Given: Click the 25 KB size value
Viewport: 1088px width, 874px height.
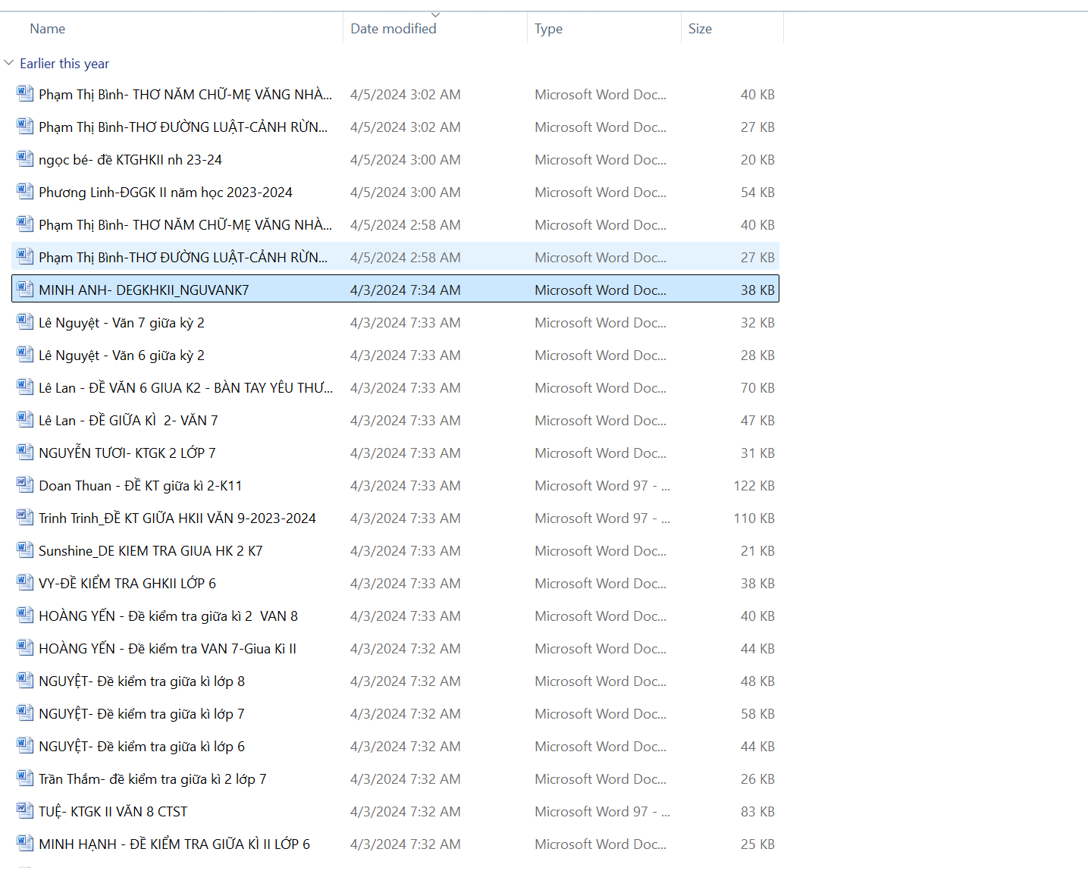Looking at the screenshot, I should pyautogui.click(x=757, y=844).
